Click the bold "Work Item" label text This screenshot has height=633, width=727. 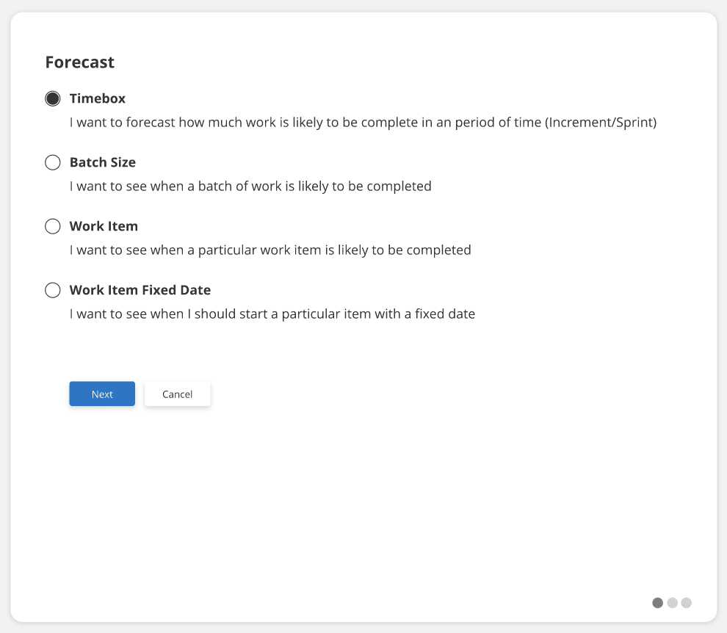click(104, 226)
